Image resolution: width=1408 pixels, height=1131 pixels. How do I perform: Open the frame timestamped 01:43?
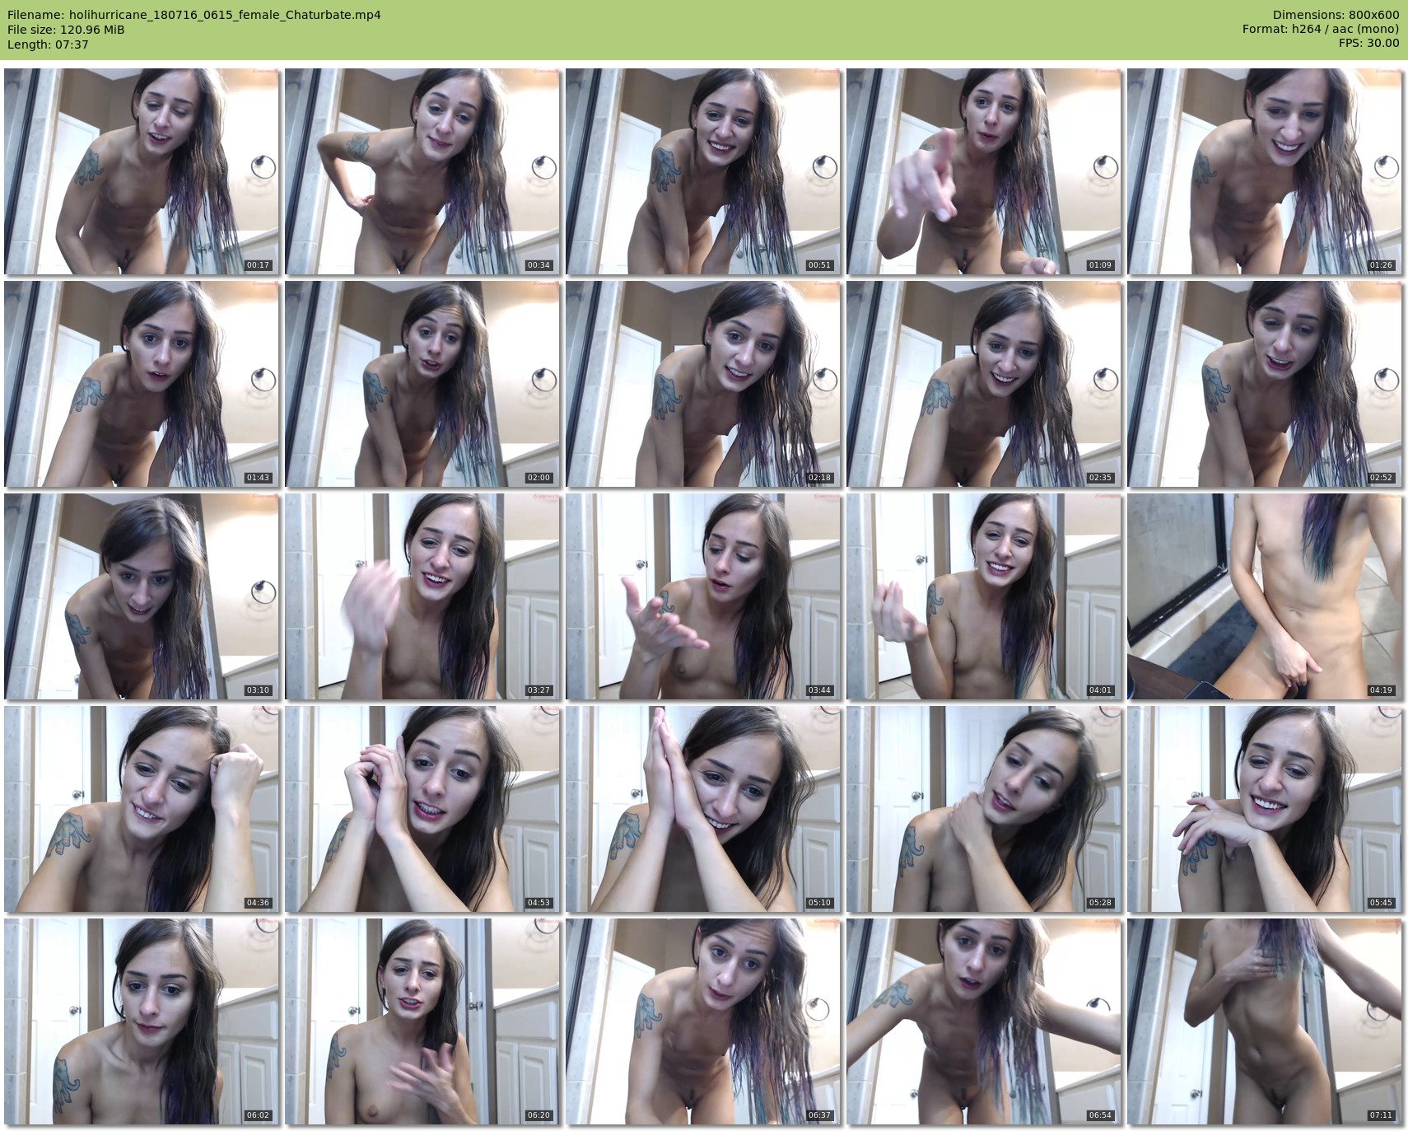pyautogui.click(x=142, y=384)
